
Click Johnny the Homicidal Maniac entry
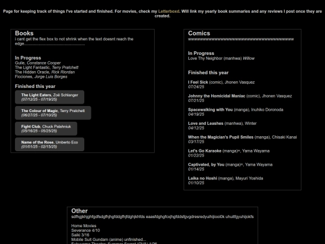[x=240, y=96]
